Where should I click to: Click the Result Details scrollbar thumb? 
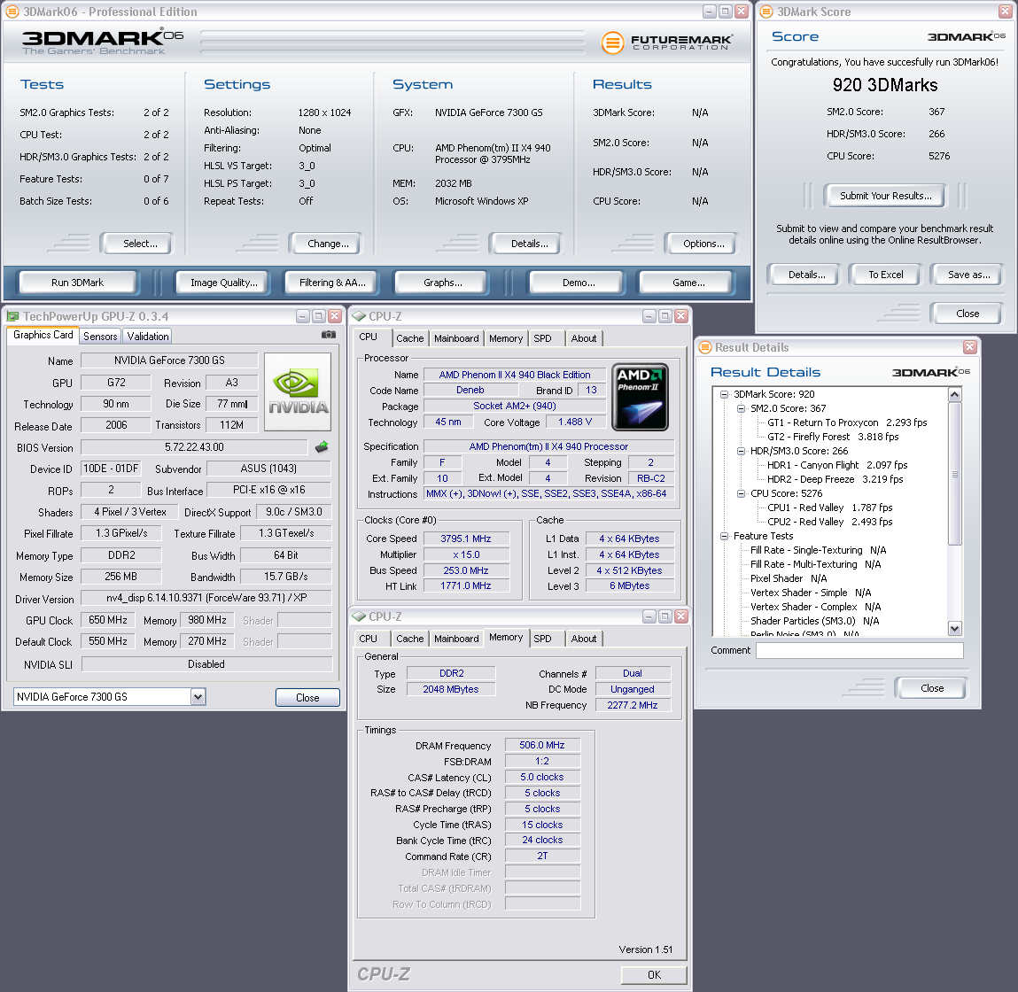954,473
